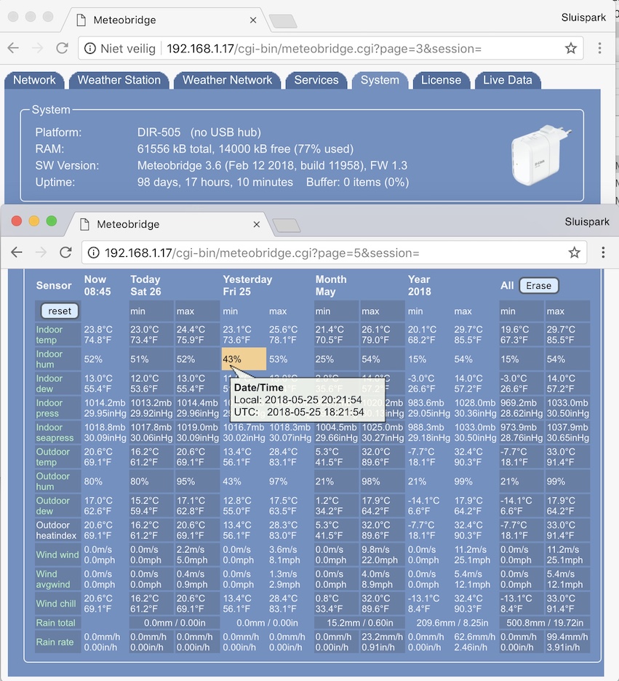Open the Weather Network tab
This screenshot has height=681, width=619.
pos(227,80)
